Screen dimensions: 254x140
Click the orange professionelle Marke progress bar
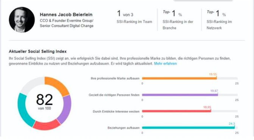pyautogui.click(x=179, y=78)
